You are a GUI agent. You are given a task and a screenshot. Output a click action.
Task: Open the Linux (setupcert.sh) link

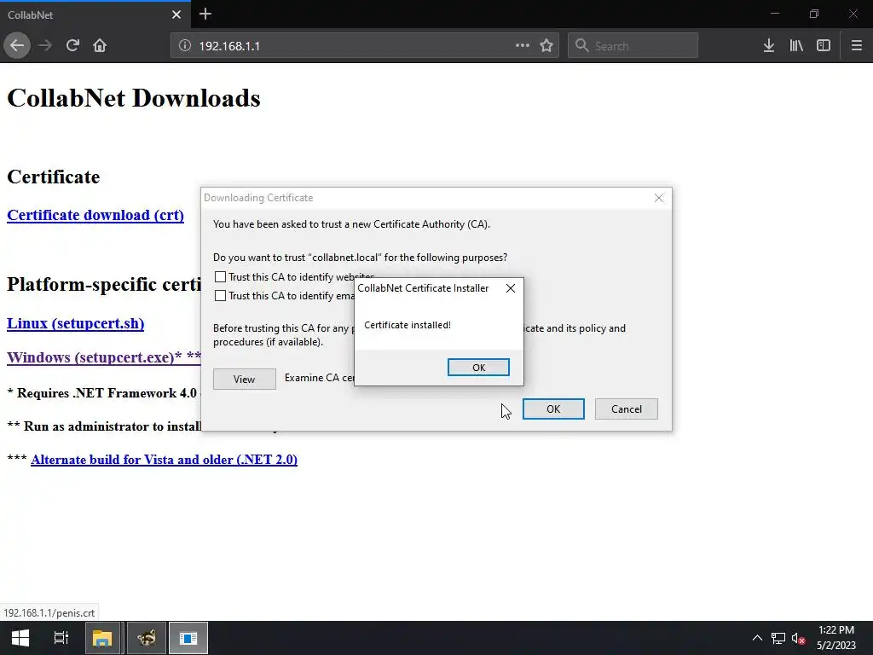pos(75,323)
